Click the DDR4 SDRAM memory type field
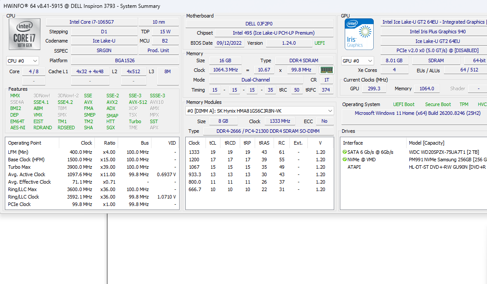Viewport: 487px width, 284px height. [304, 61]
